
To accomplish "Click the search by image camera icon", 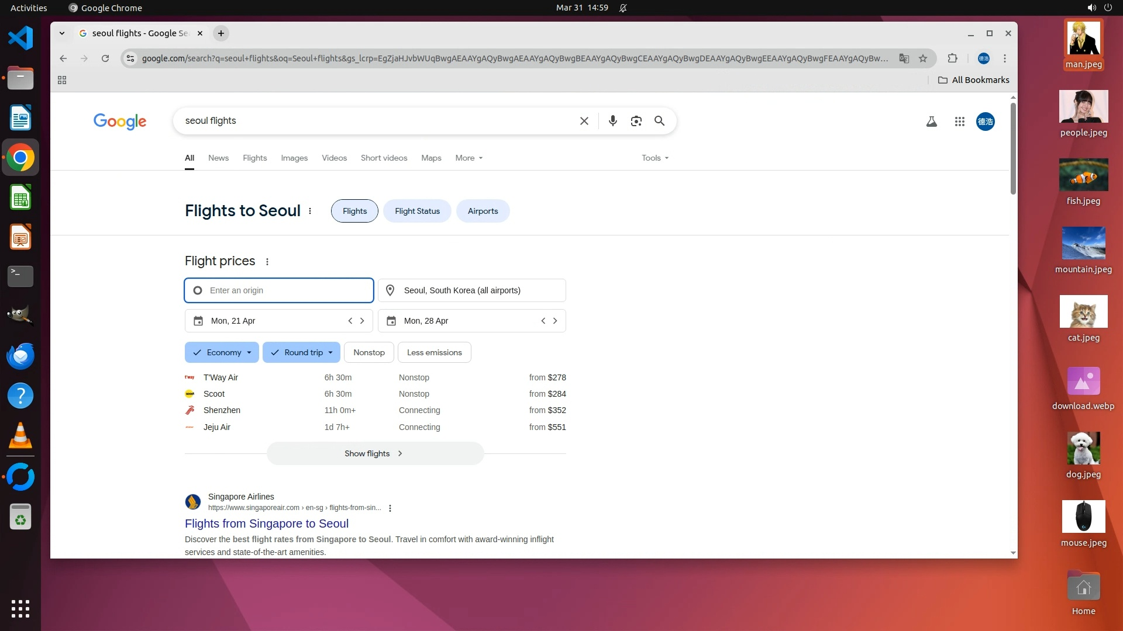I will coord(636,121).
